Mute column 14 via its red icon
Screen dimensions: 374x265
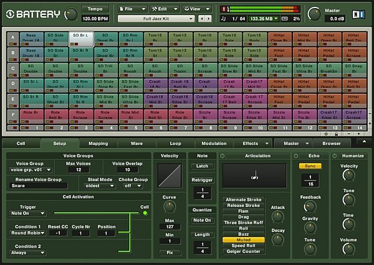click(x=349, y=128)
